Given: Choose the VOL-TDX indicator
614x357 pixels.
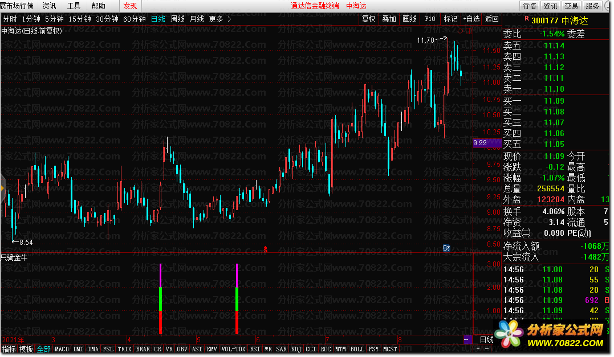Looking at the screenshot, I should point(233,349).
